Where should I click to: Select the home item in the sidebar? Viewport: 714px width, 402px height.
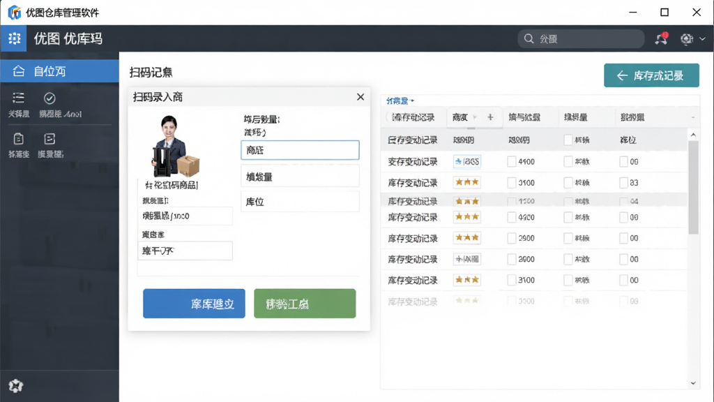point(60,71)
